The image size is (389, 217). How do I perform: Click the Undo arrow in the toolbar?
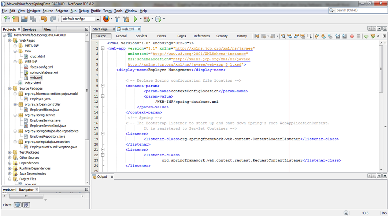(x=44, y=19)
